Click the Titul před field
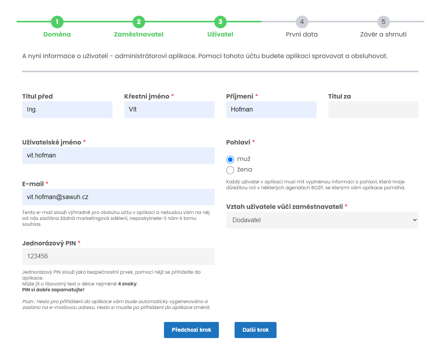 67,110
